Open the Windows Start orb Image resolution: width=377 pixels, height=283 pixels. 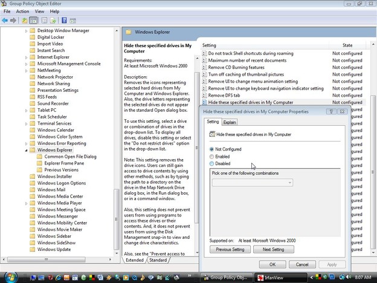10,278
